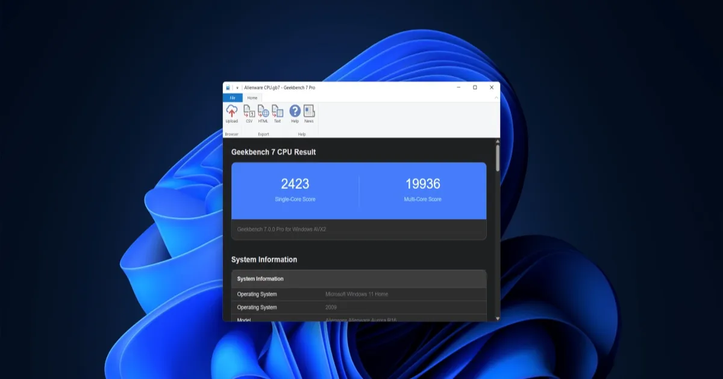Click the System Information table header row
This screenshot has width=723, height=379.
click(x=359, y=279)
